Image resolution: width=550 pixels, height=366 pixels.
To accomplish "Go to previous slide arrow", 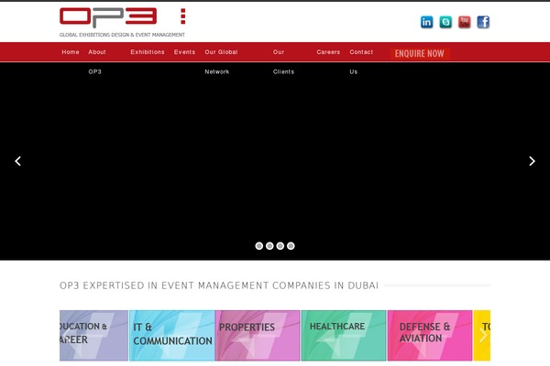I will (18, 161).
